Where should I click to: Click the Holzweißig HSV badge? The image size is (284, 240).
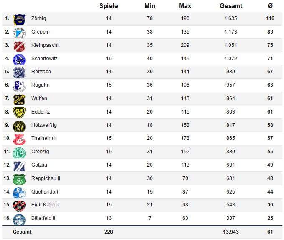click(19, 126)
